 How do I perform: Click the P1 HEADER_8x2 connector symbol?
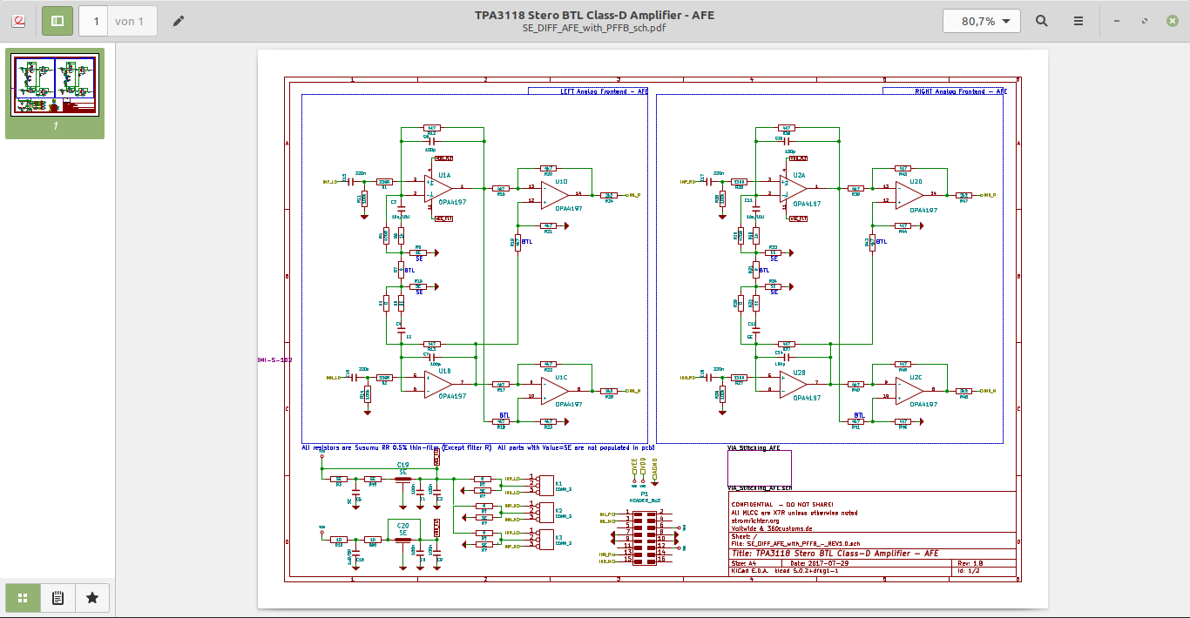(645, 537)
